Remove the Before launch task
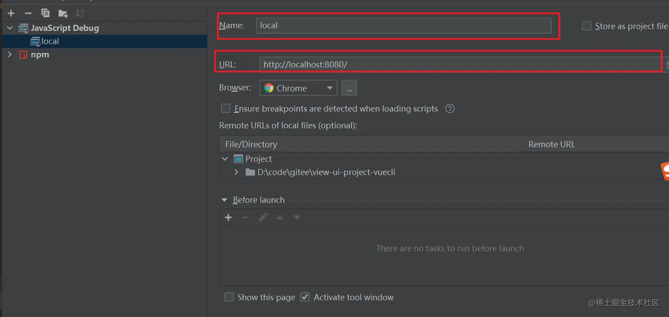This screenshot has height=317, width=669. point(246,217)
